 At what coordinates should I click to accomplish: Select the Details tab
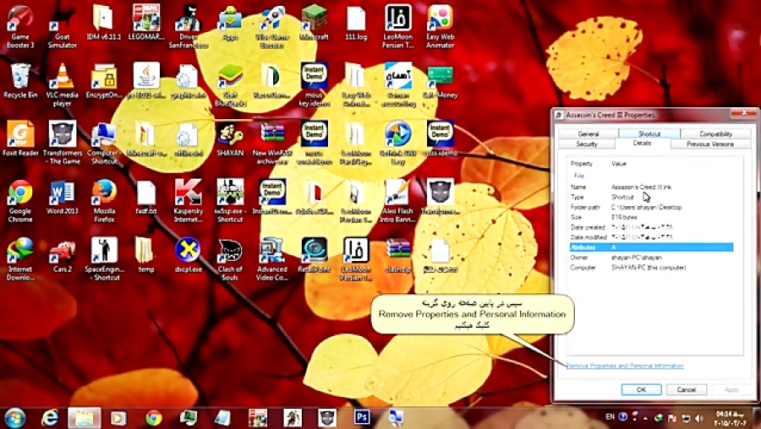pos(642,144)
